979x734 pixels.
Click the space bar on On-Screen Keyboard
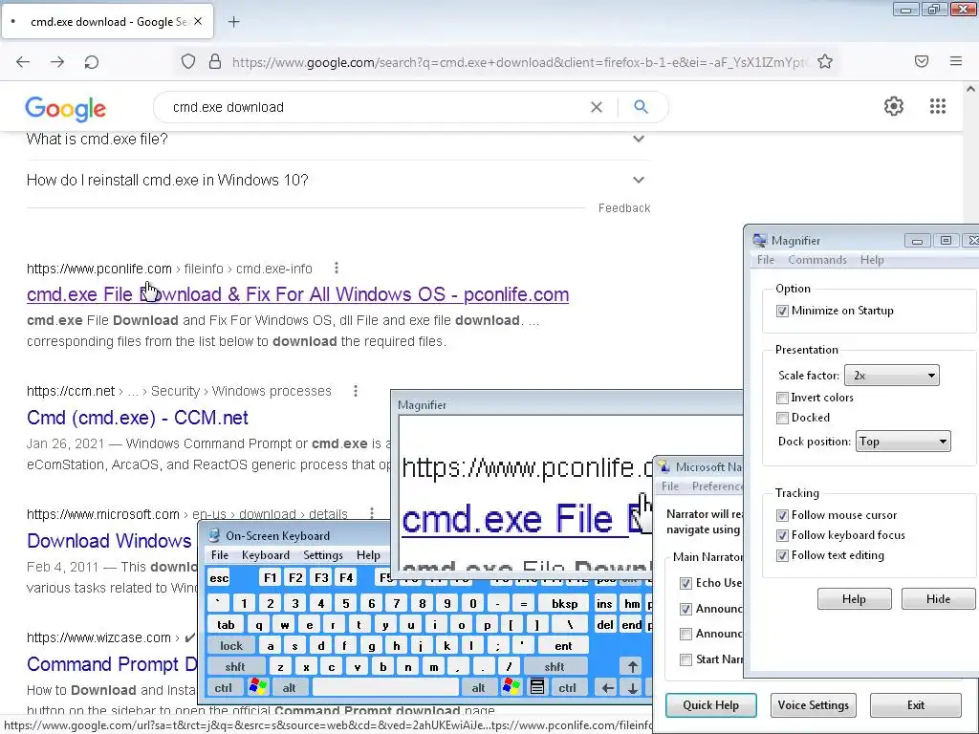[x=385, y=687]
